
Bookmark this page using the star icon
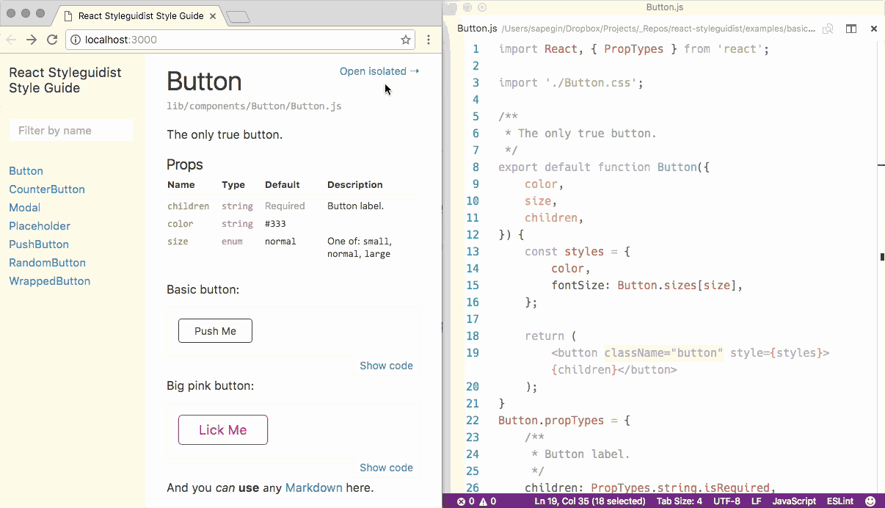pos(405,40)
